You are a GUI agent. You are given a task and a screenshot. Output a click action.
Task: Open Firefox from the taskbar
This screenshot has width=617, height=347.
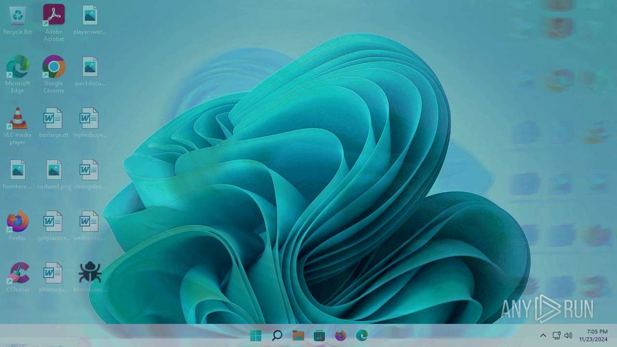340,335
